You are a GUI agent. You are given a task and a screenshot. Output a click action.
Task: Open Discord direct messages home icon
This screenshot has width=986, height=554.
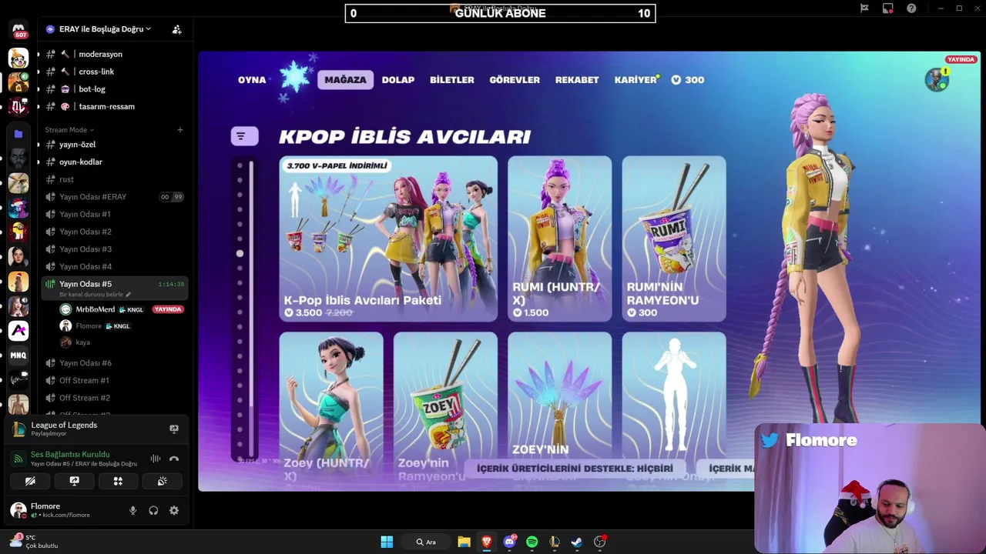pyautogui.click(x=18, y=29)
